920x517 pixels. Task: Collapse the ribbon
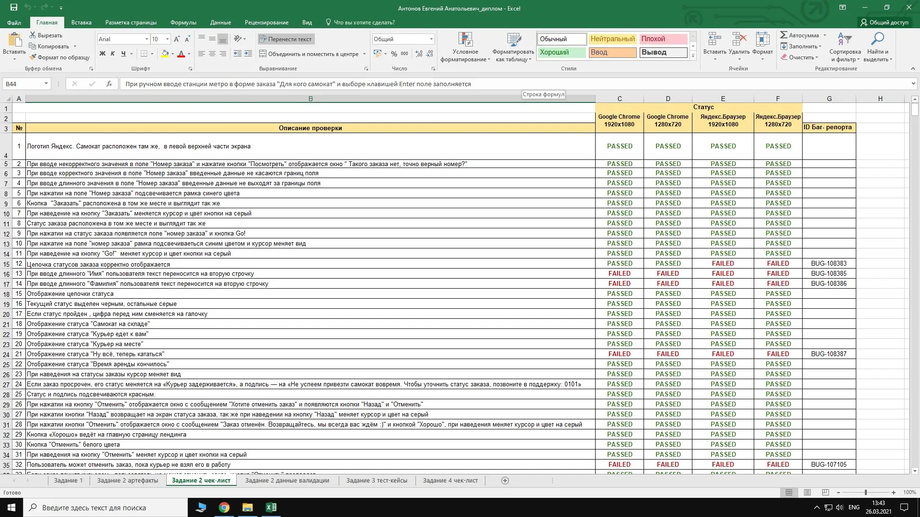[913, 68]
